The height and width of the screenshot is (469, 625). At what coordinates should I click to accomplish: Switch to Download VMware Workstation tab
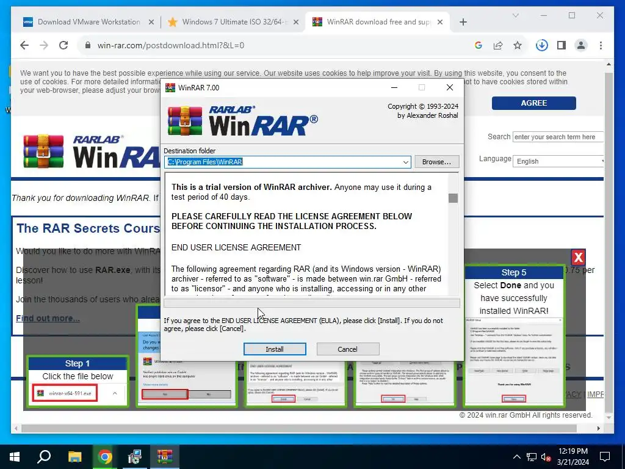pos(89,22)
